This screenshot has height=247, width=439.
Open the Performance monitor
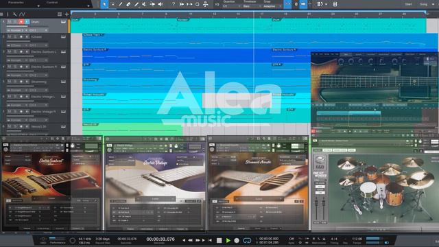(58, 241)
